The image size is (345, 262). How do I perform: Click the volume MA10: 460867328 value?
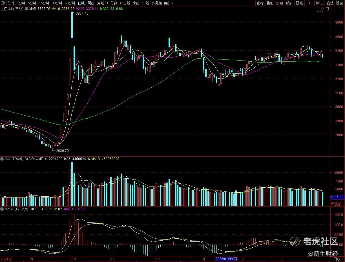tap(105, 159)
